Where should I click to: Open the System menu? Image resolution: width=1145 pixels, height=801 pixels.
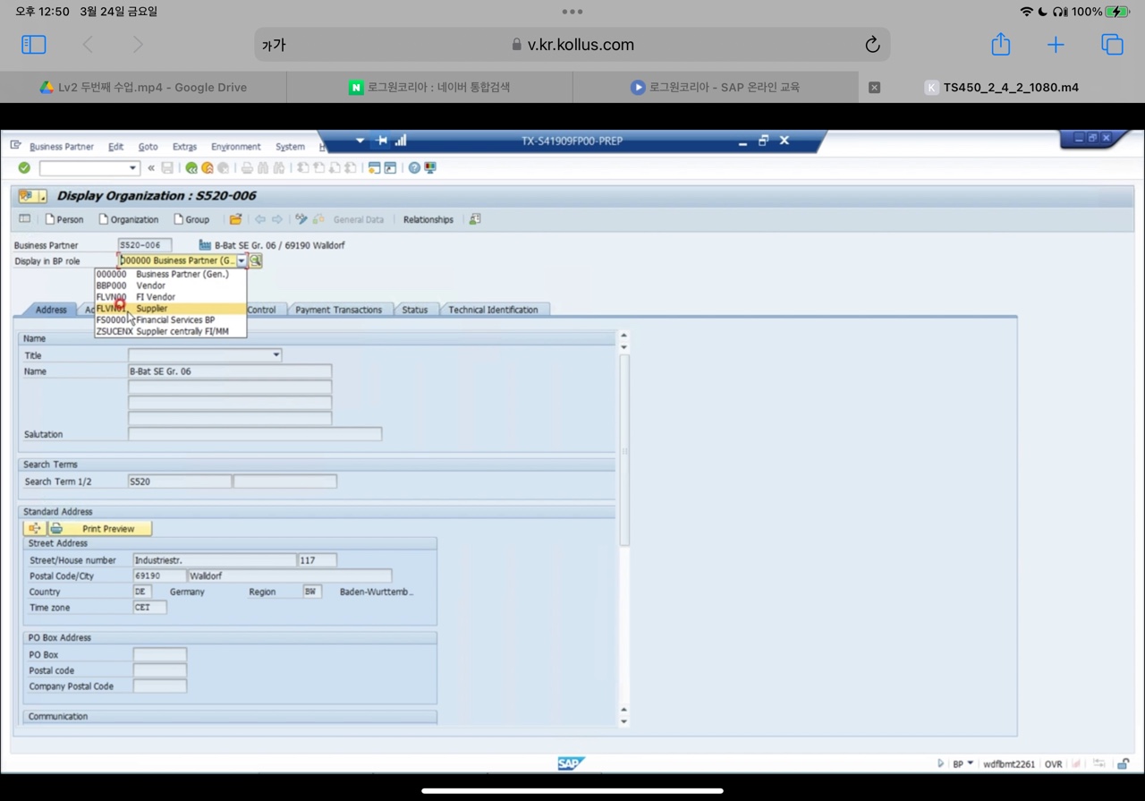point(290,147)
